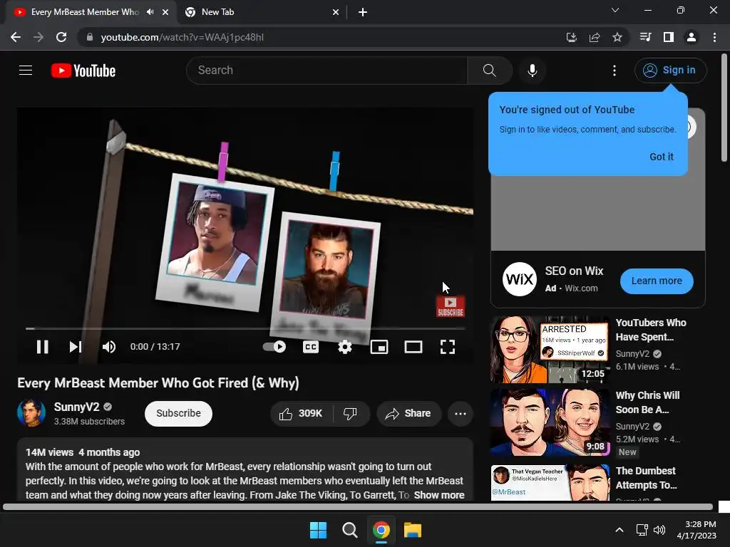Viewport: 730px width, 547px height.
Task: Toggle Chrome side panel
Action: (669, 37)
